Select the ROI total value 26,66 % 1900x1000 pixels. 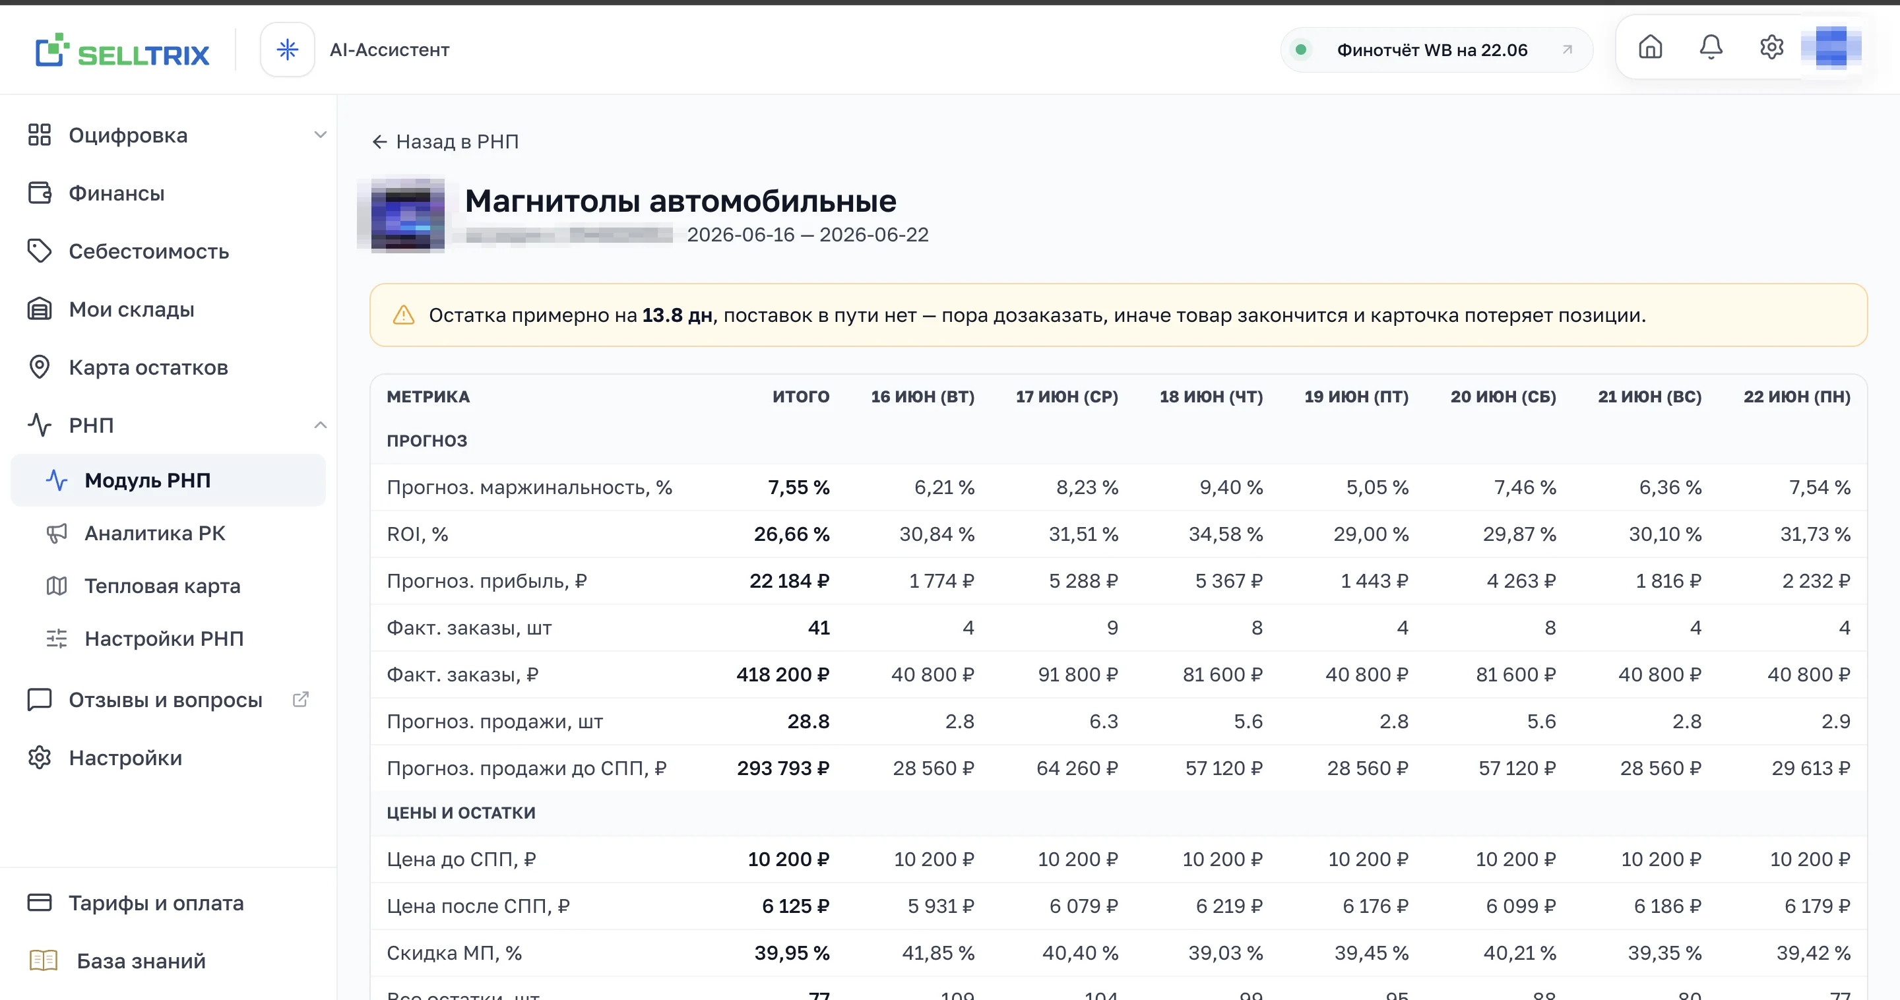click(x=792, y=534)
